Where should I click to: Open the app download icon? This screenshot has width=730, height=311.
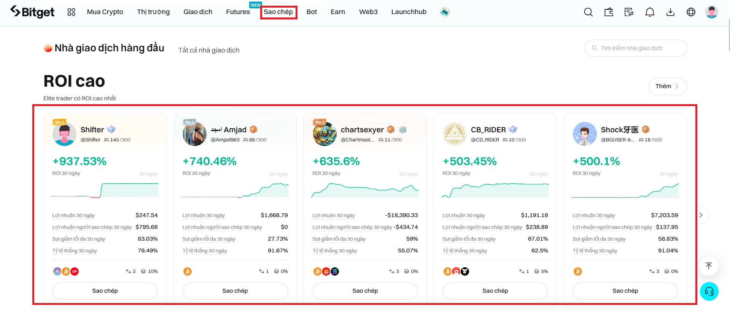pos(670,12)
